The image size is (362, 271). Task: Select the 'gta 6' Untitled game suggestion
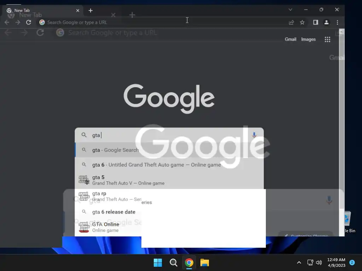[x=169, y=165]
